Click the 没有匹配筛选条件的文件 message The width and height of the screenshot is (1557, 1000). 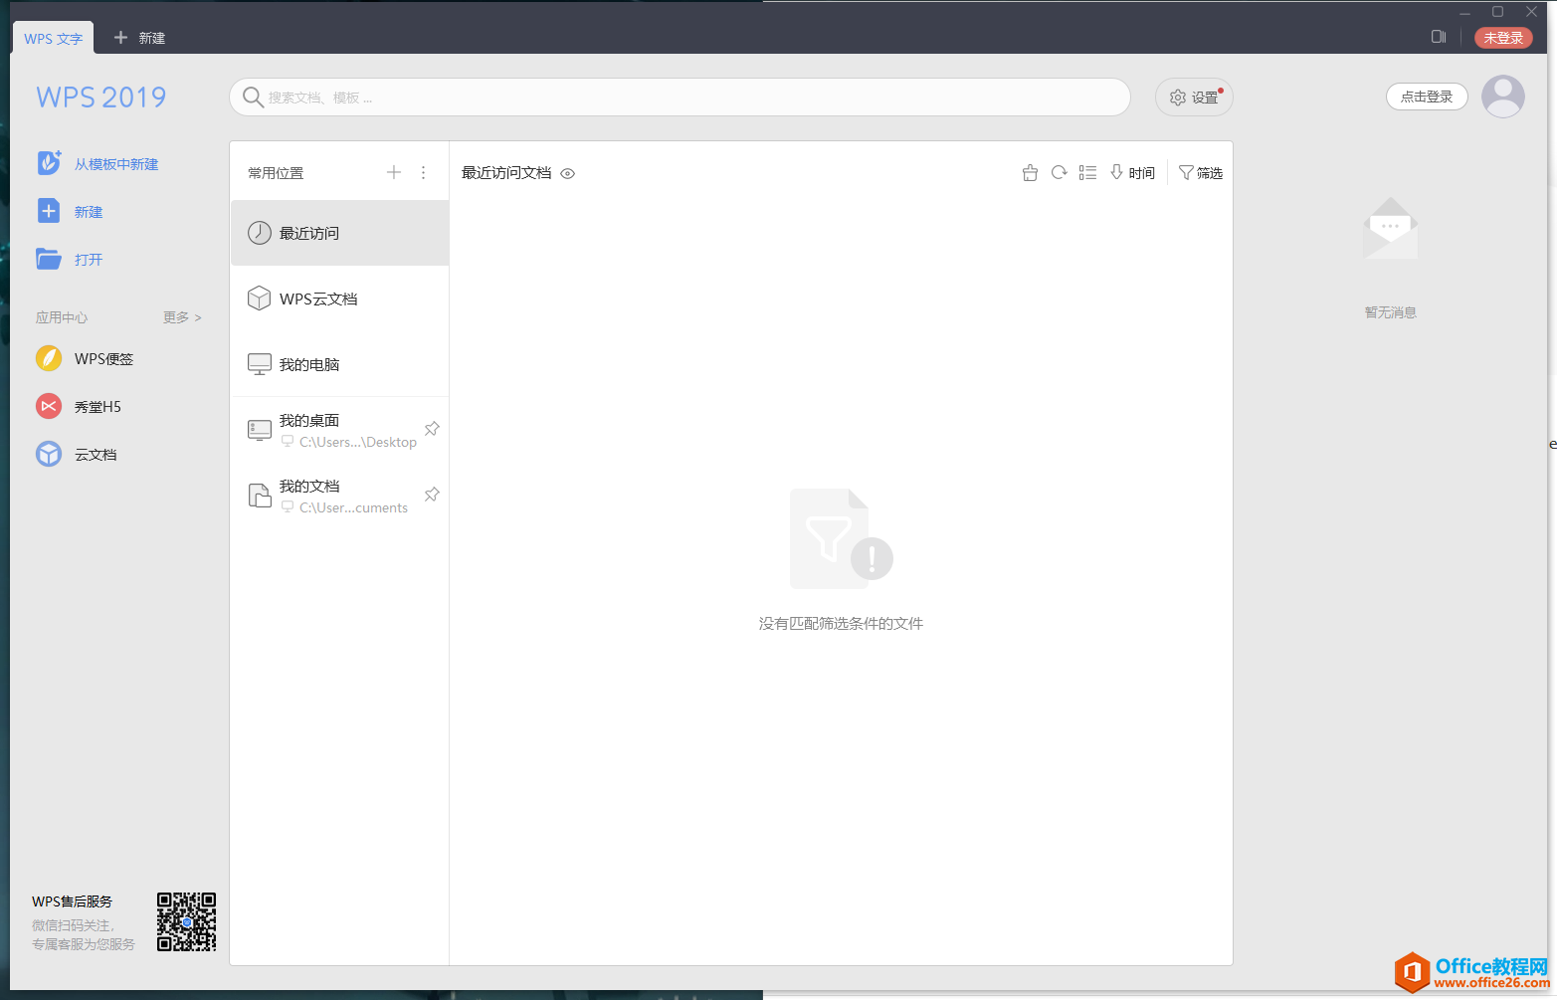(841, 624)
